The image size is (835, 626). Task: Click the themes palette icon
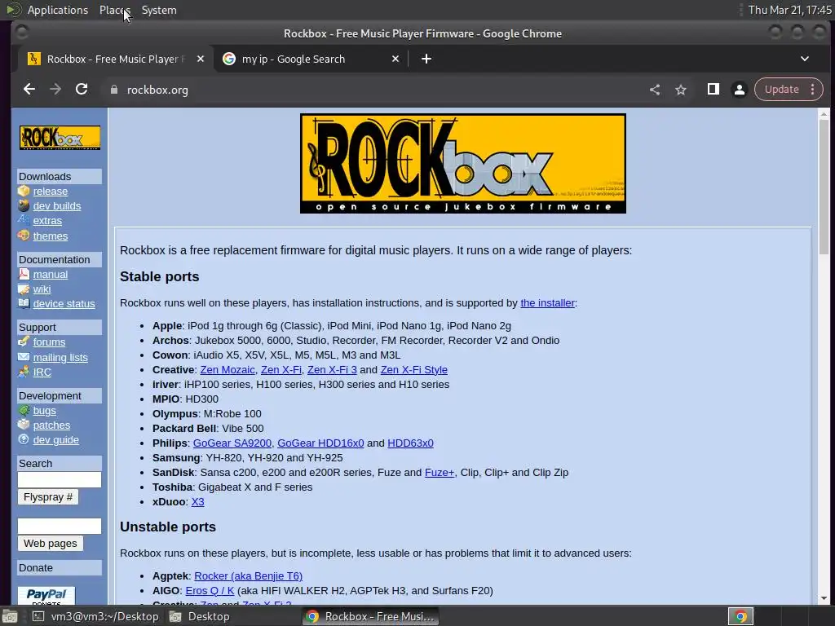click(24, 236)
